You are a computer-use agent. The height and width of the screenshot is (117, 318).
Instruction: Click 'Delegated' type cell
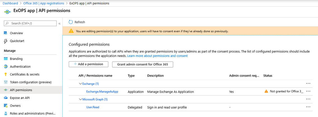click(135, 107)
